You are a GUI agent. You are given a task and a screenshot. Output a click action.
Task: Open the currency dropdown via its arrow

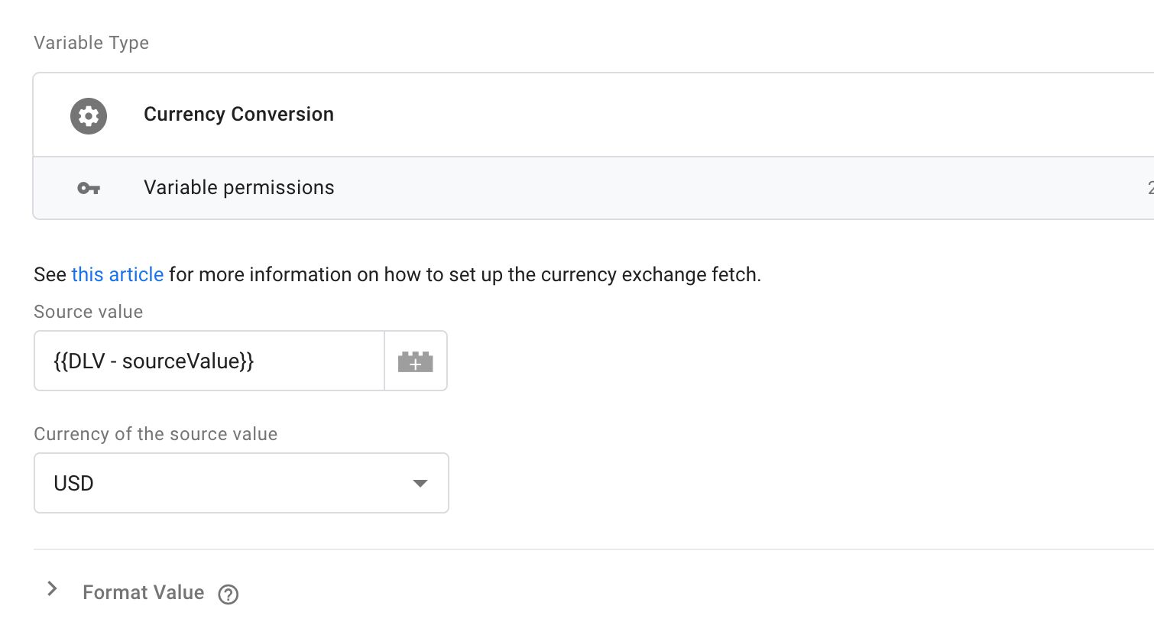click(420, 483)
